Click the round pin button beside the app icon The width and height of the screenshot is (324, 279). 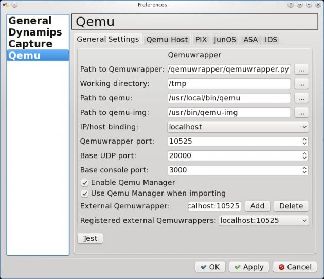(14, 5)
